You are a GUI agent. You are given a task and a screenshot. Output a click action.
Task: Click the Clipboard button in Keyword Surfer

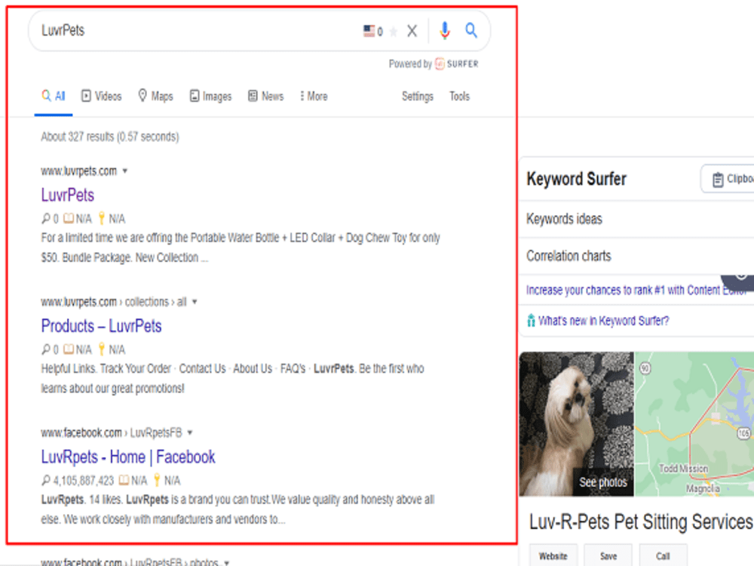727,179
